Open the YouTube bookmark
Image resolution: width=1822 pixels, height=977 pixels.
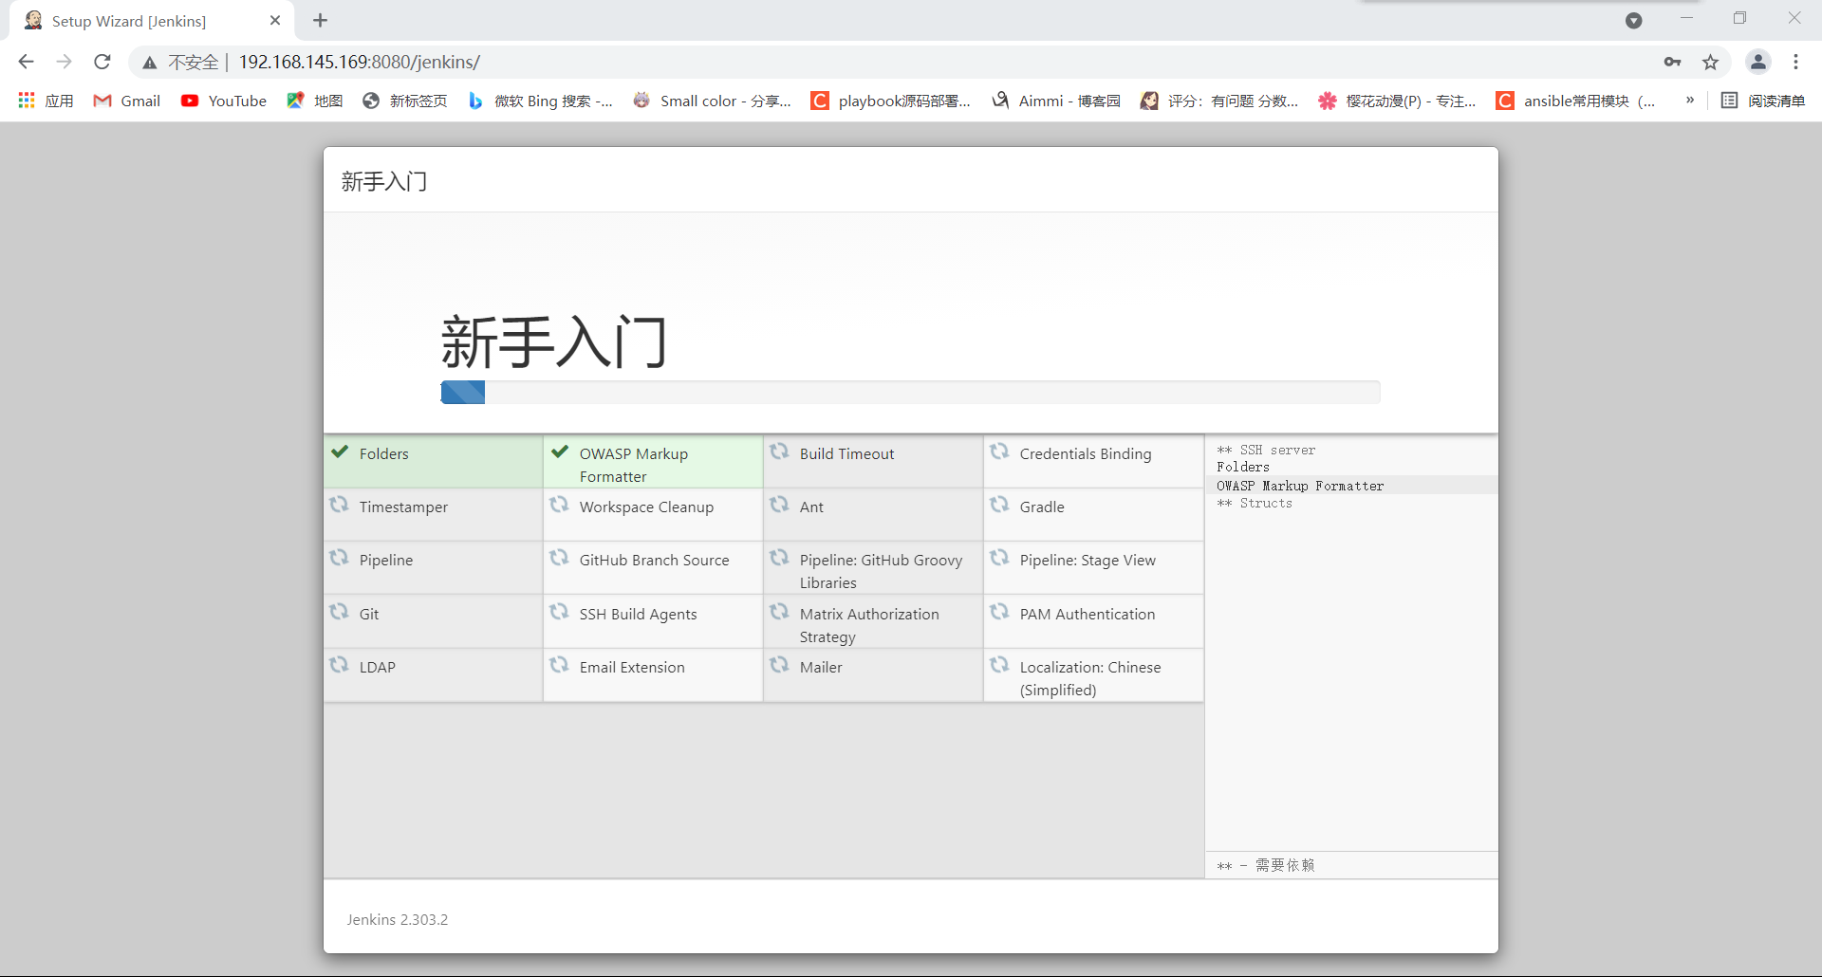(224, 101)
